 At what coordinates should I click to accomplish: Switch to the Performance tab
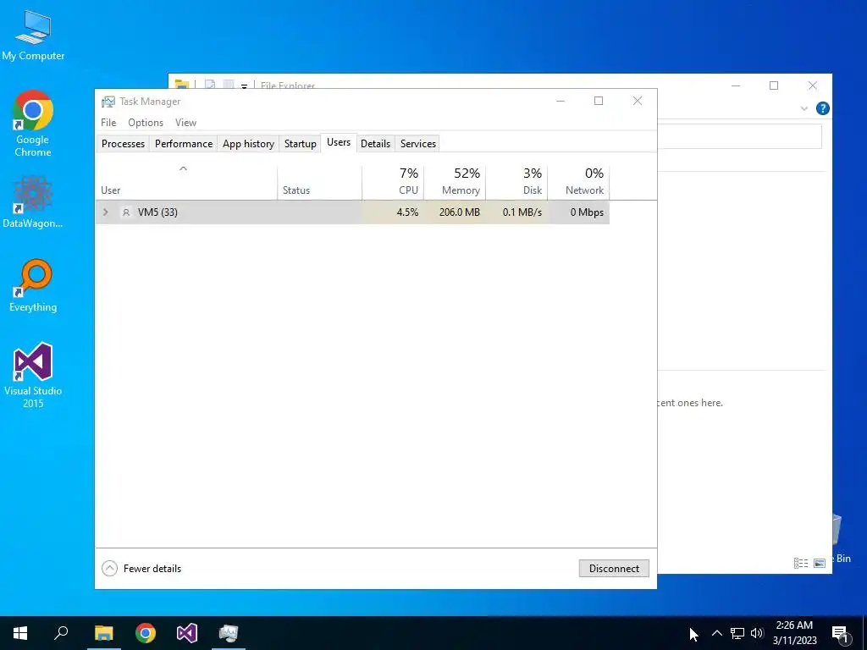click(184, 144)
